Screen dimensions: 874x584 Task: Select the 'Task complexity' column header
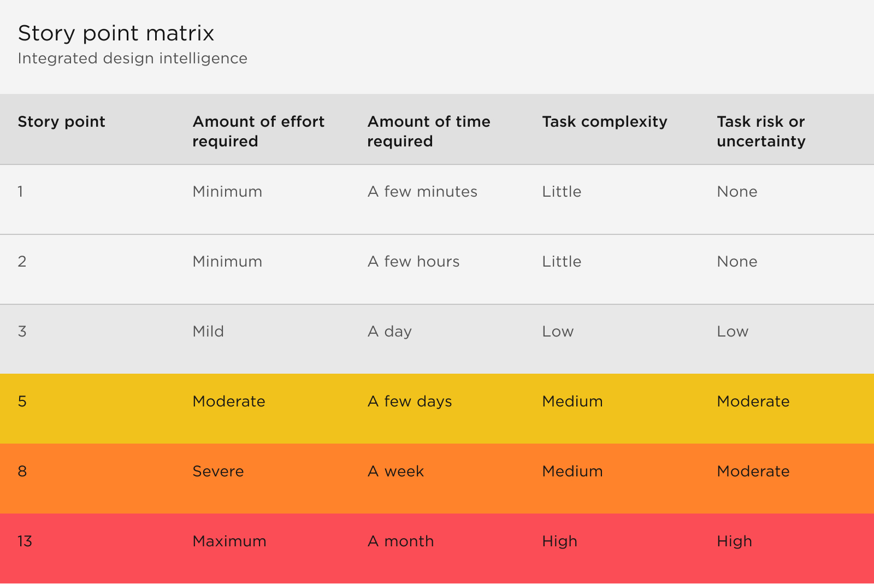pyautogui.click(x=604, y=122)
